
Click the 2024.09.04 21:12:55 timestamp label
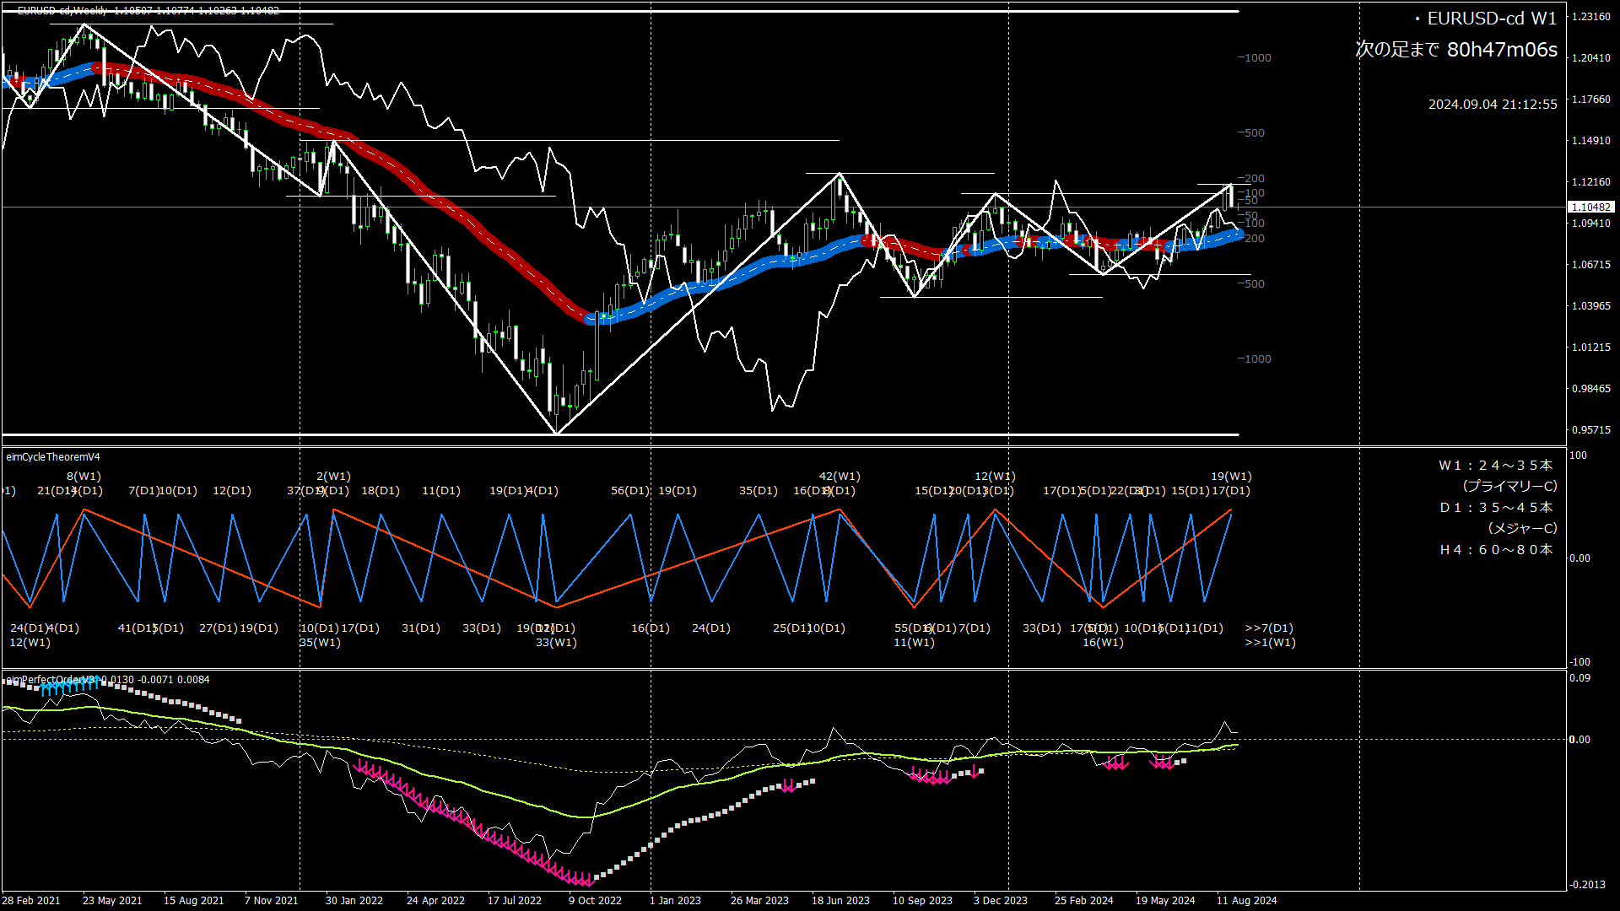[1492, 105]
